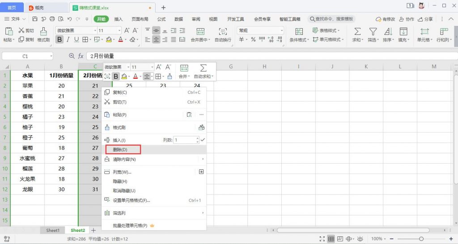Viewport: 458px width, 244px height.
Task: Click Wrap Text (自动换行) in ribbon
Action: [x=223, y=35]
